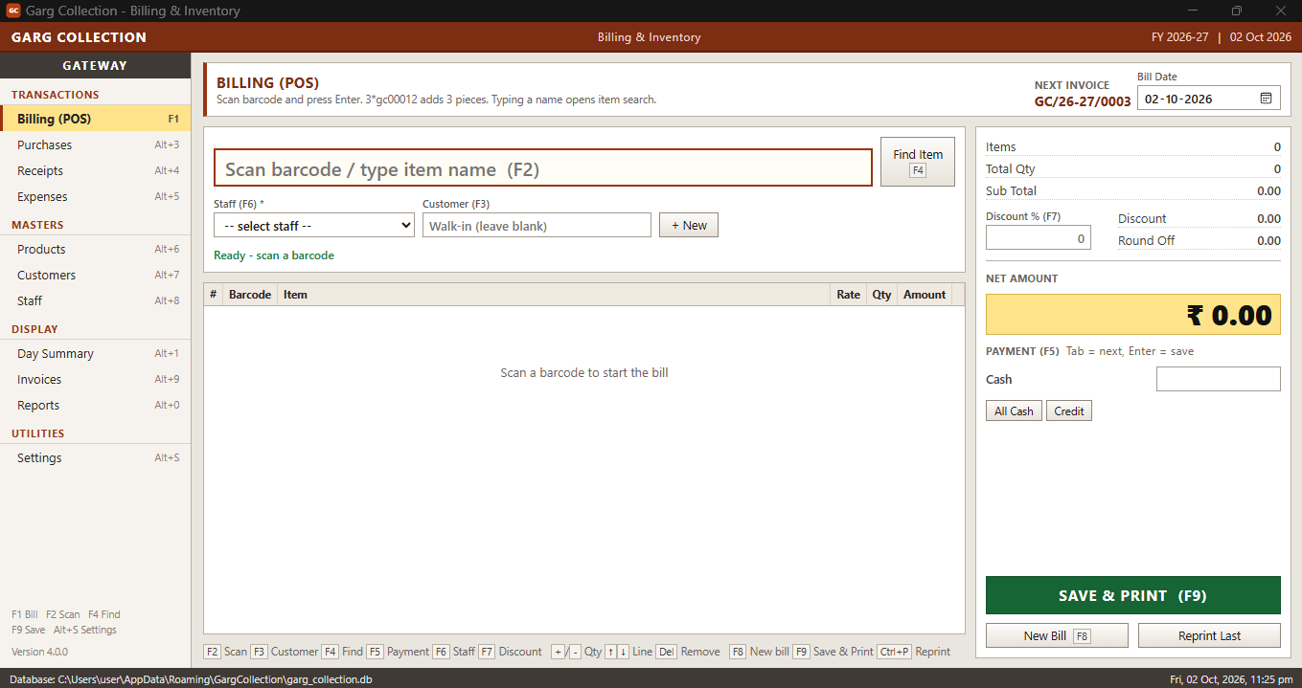This screenshot has width=1302, height=688.
Task: Click 'Scan a barcode to start the bill'
Action: pos(584,372)
